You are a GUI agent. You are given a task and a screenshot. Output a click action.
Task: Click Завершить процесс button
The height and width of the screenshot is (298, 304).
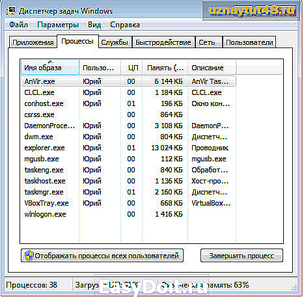click(x=242, y=256)
